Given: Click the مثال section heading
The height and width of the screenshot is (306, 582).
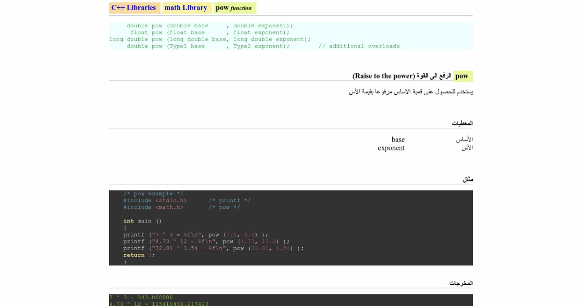Looking at the screenshot, I should 468,179.
